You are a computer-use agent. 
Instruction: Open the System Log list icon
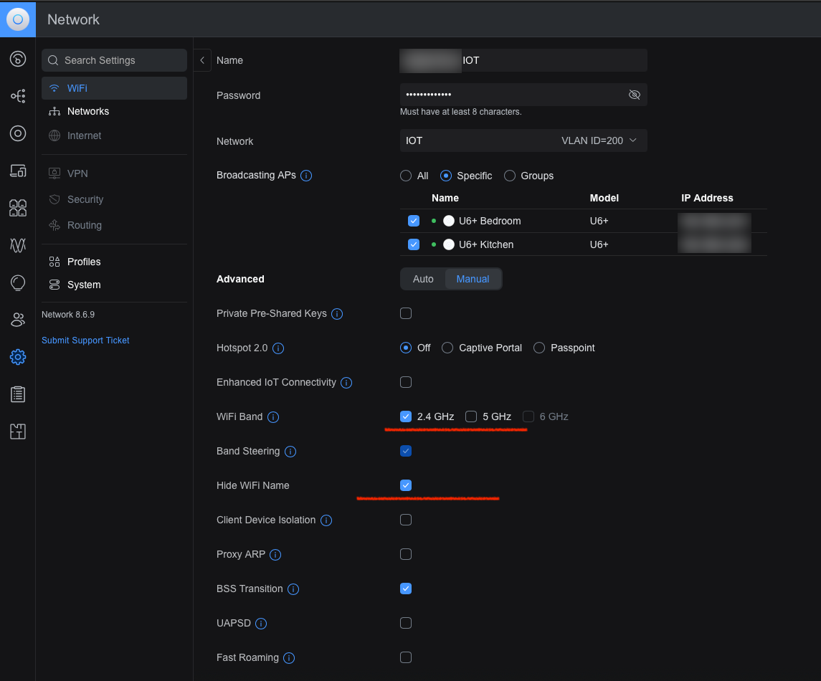point(18,394)
